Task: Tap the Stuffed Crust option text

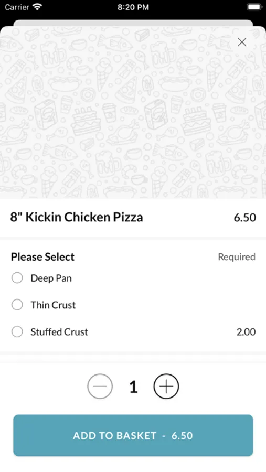Action: point(59,332)
